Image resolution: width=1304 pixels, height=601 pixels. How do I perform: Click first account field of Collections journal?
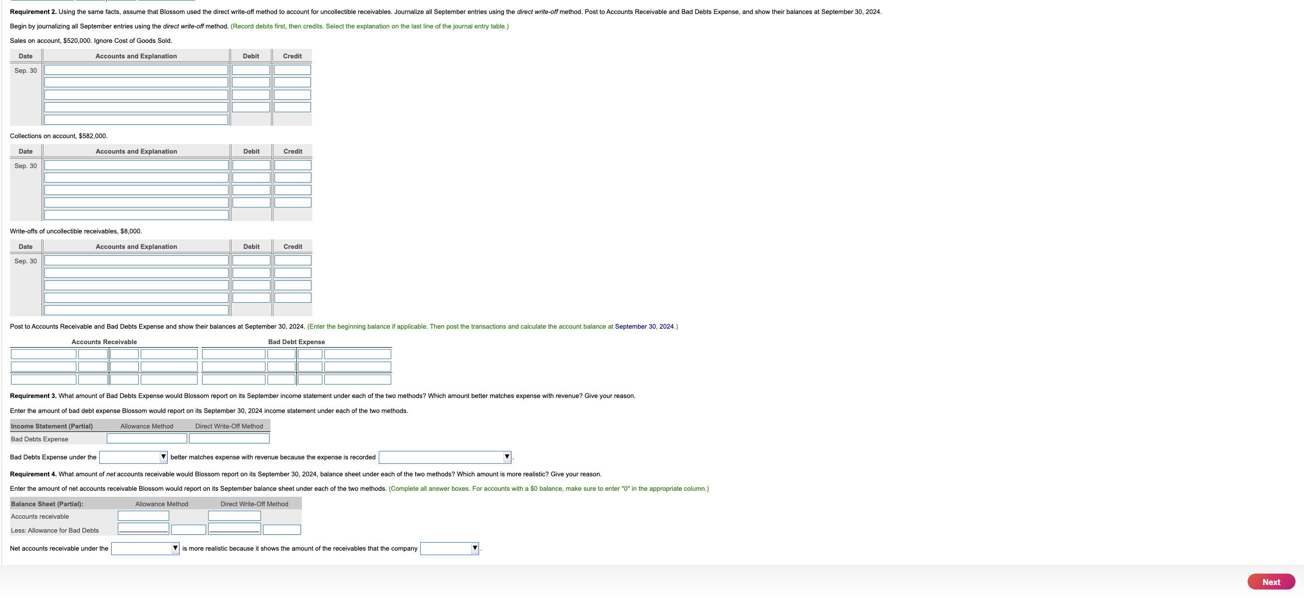point(136,165)
